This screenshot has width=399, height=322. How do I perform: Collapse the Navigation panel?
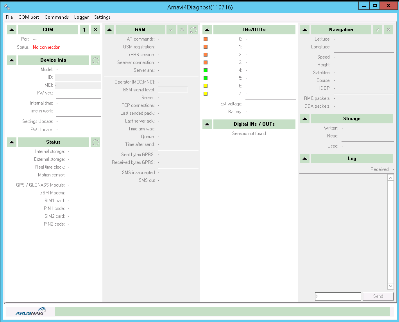click(x=305, y=30)
